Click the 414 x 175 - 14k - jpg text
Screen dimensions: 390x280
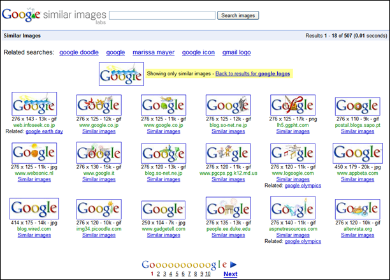[34, 223]
